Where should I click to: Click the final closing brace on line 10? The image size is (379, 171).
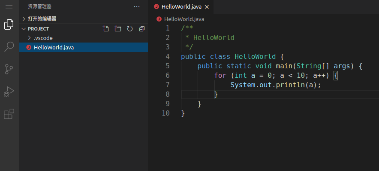click(x=183, y=113)
